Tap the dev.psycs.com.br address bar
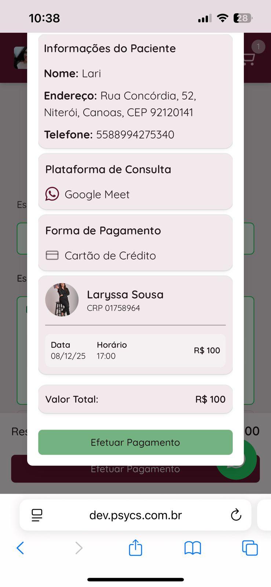This screenshot has height=587, width=271. pos(135,515)
